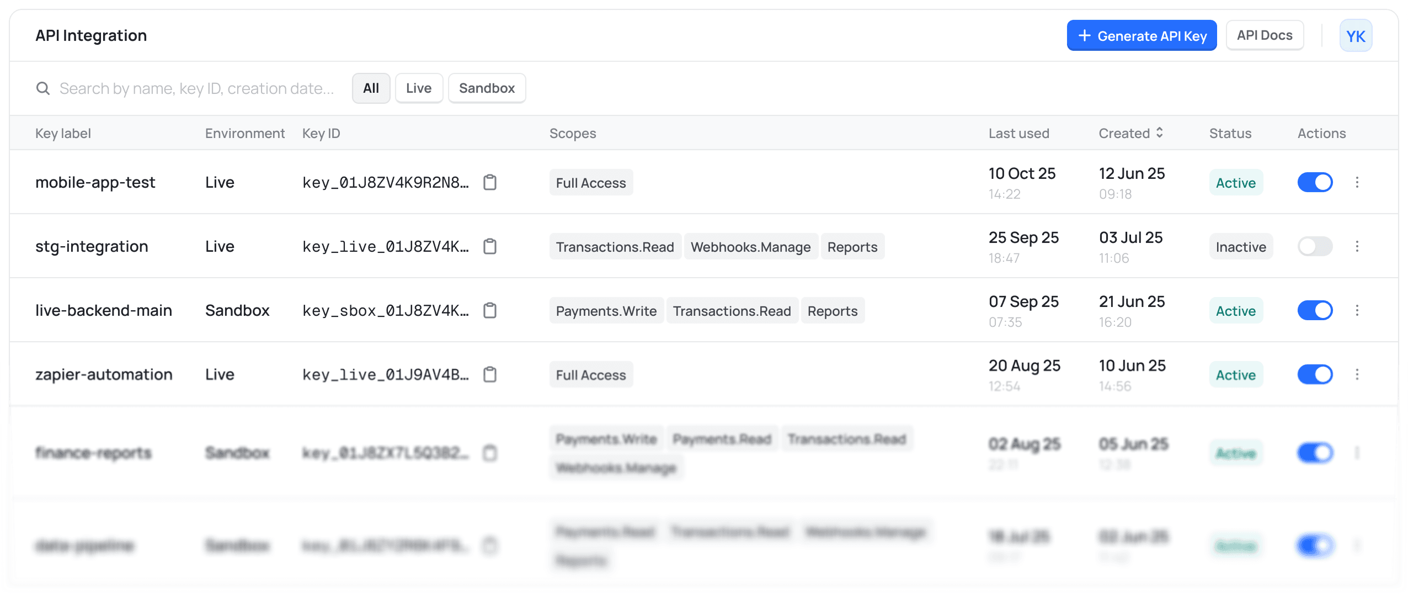
Task: Select the Full Access scope badge
Action: [590, 182]
